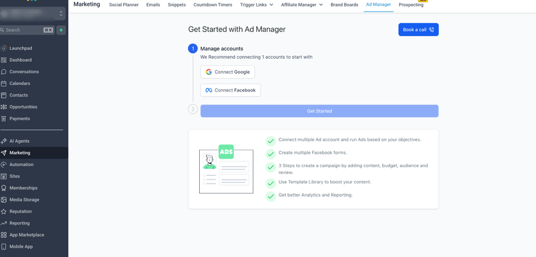Click the Get Started with Ad Manager title
The width and height of the screenshot is (536, 257).
point(237,29)
